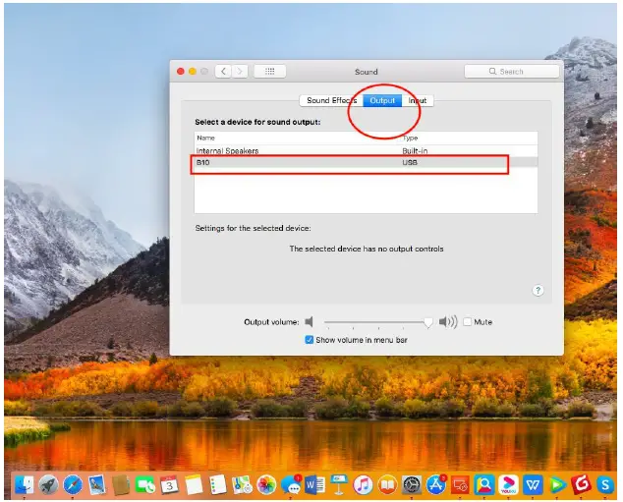This screenshot has width=623, height=502.
Task: Open FaceTime green icon in Dock
Action: coord(145,485)
